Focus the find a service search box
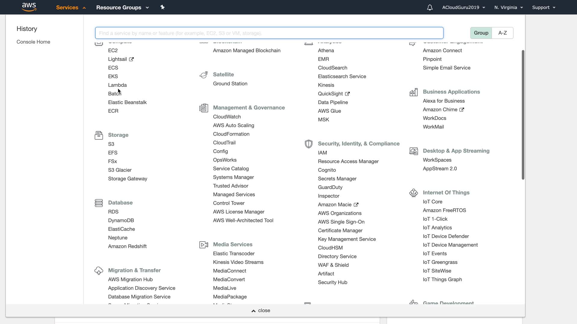577x324 pixels. click(x=269, y=33)
